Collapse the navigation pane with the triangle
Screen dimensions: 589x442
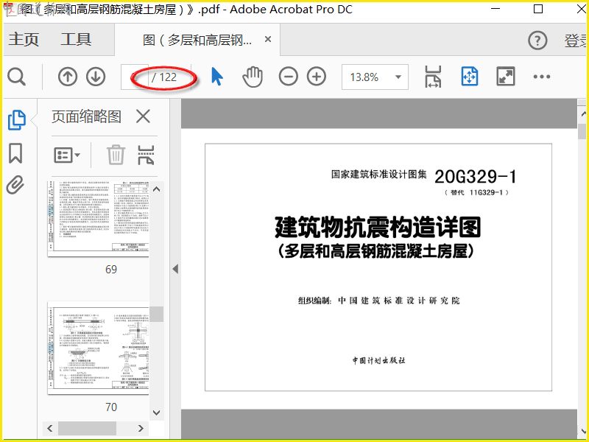pos(175,269)
